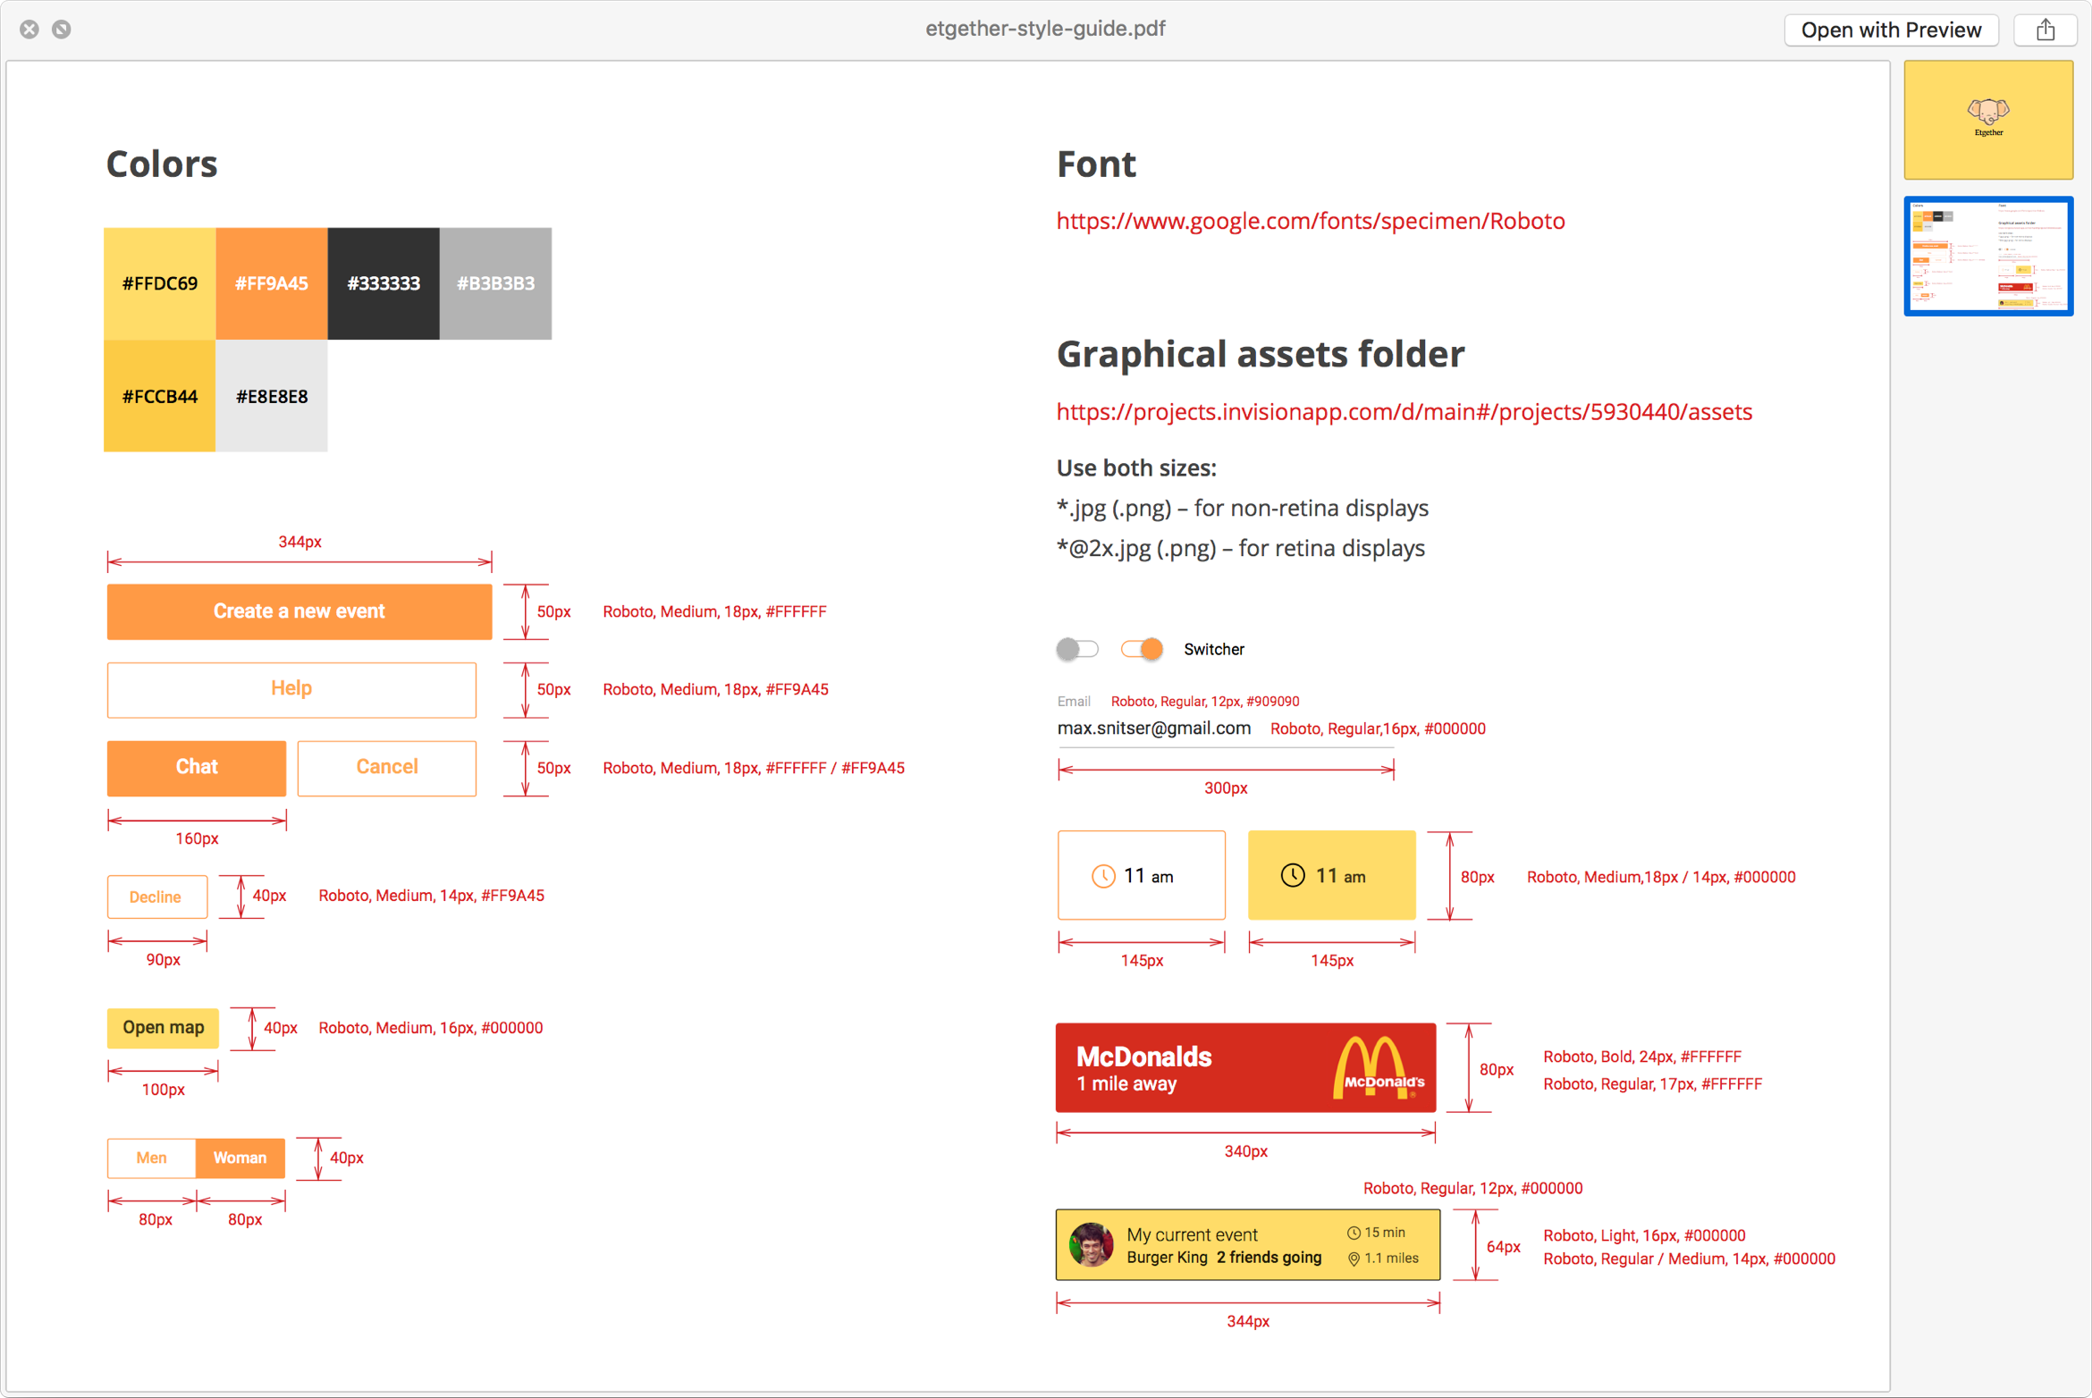Viewport: 2092px width, 1398px height.
Task: Click the clock icon in the white 11 am tile
Action: pyautogui.click(x=1103, y=876)
